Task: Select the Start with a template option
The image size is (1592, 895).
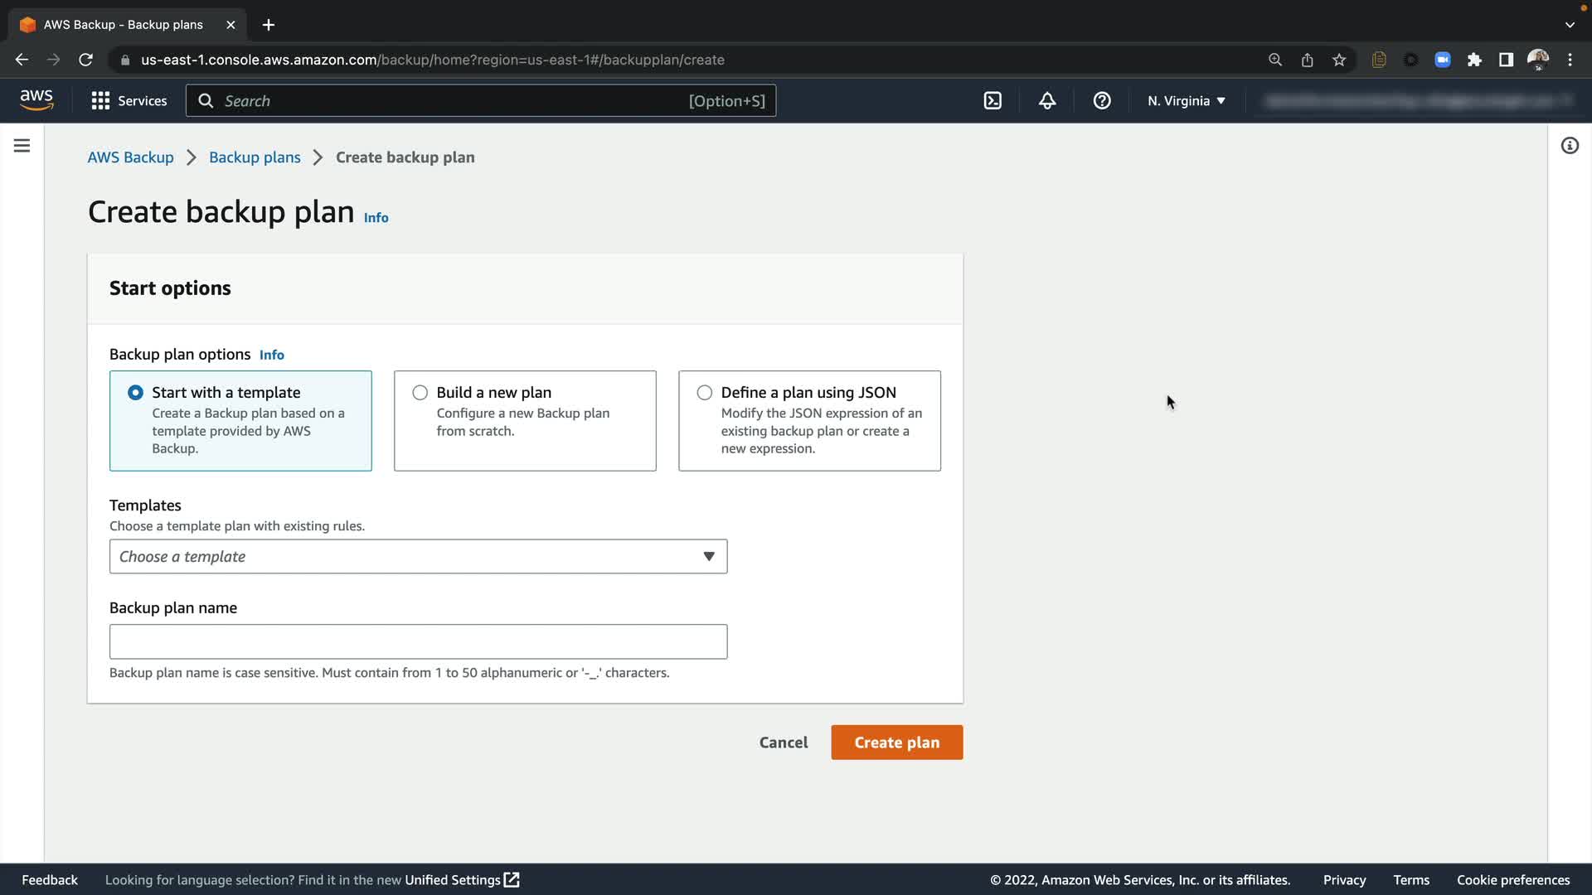Action: coord(135,393)
